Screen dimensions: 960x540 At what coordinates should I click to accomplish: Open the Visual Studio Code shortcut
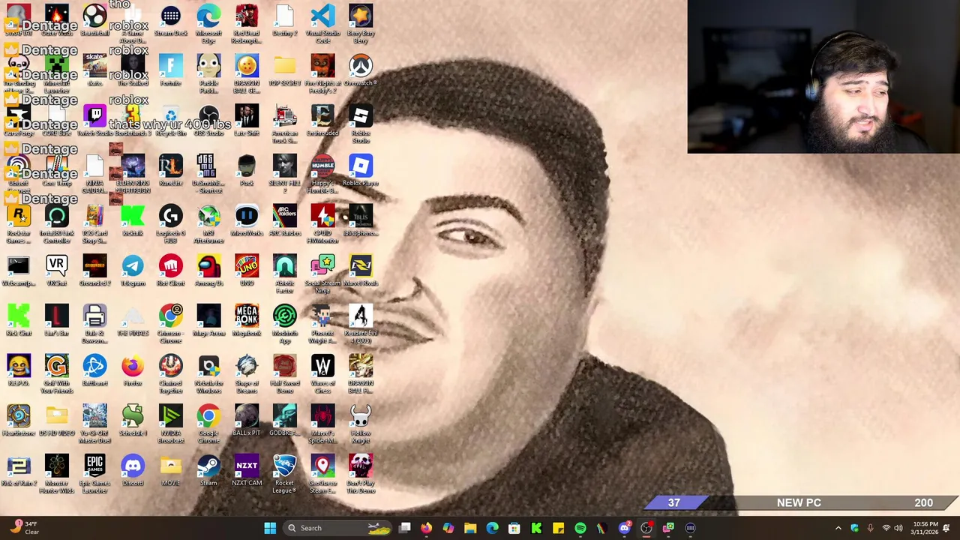tap(323, 23)
